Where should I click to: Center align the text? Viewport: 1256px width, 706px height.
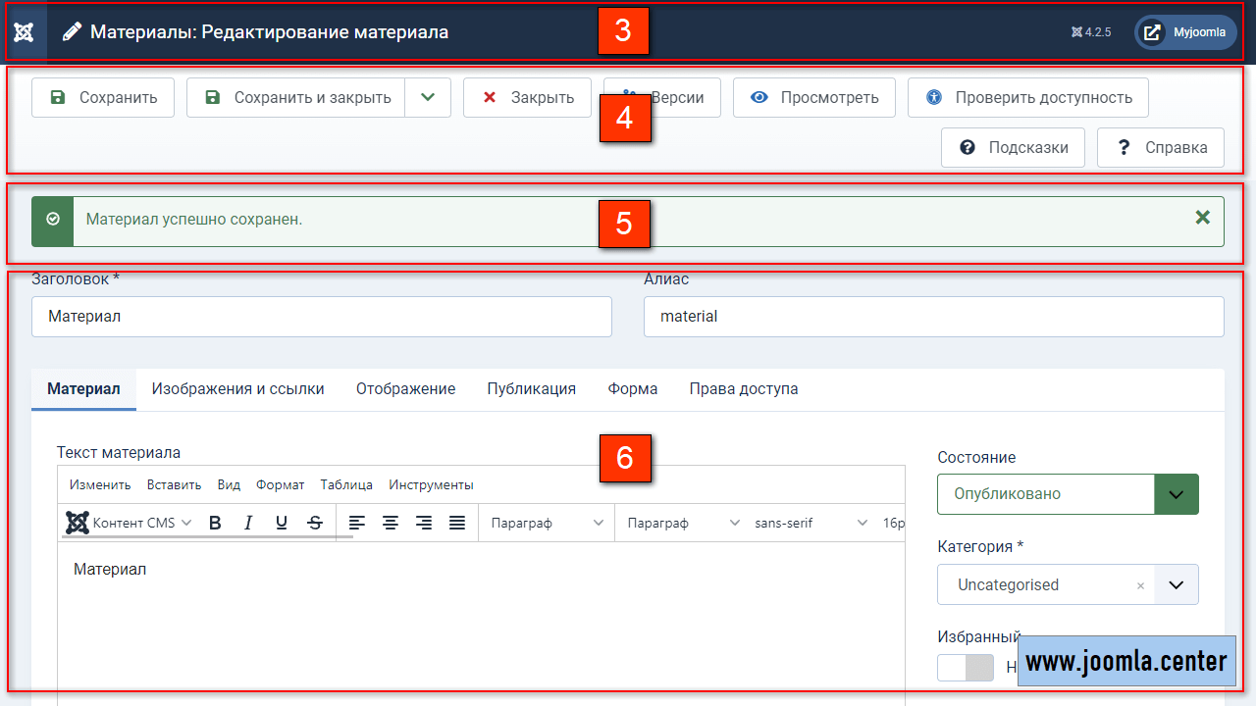(391, 523)
